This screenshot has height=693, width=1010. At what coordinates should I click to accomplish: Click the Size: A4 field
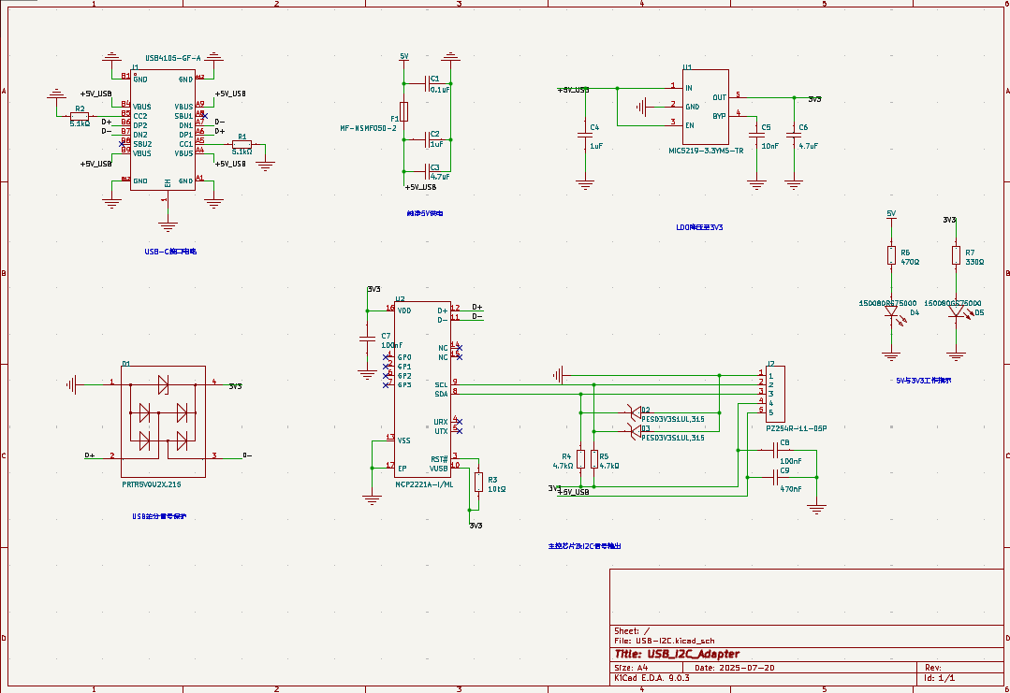point(631,668)
